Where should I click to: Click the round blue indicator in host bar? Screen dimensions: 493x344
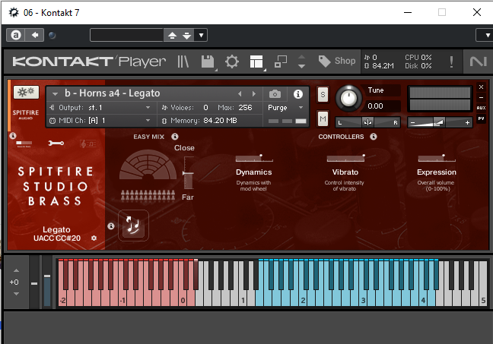click(52, 35)
